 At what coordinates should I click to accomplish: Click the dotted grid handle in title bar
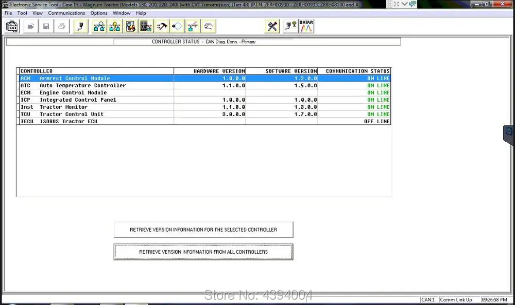(x=389, y=4)
